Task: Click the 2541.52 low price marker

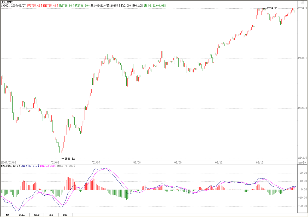Action: [69, 158]
